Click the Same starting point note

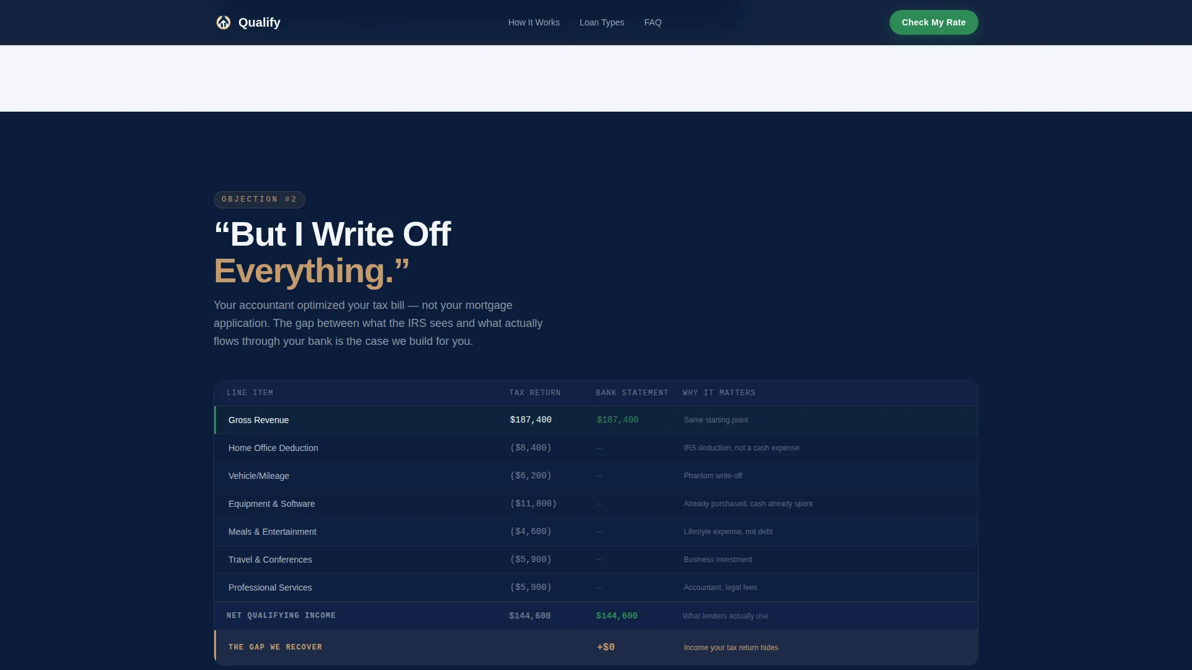[x=715, y=420]
